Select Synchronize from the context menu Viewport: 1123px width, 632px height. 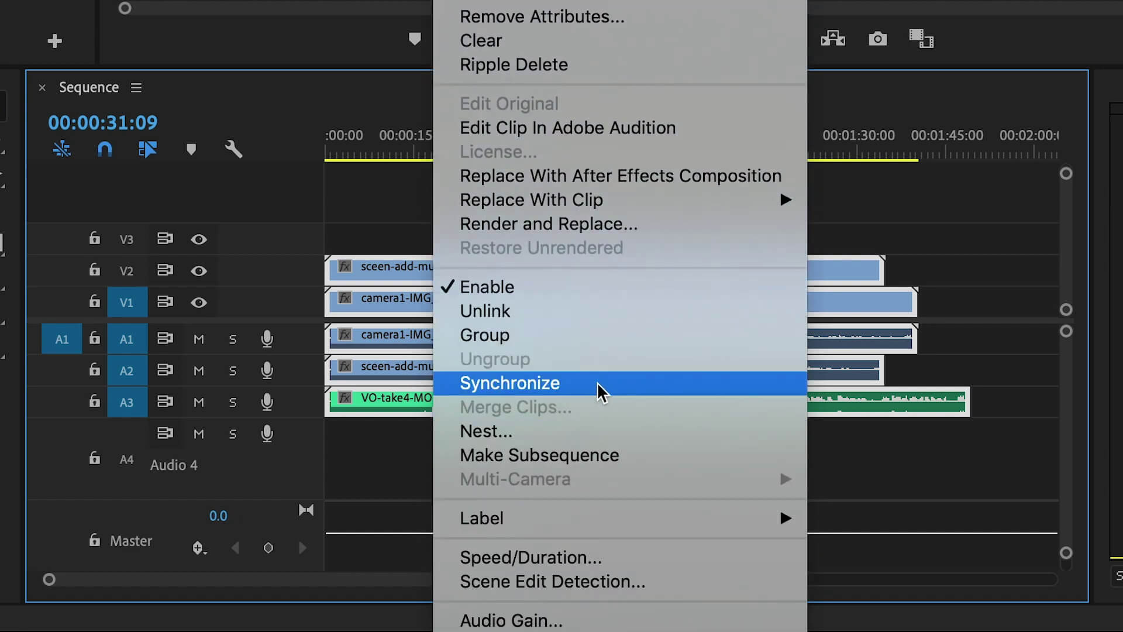point(509,383)
